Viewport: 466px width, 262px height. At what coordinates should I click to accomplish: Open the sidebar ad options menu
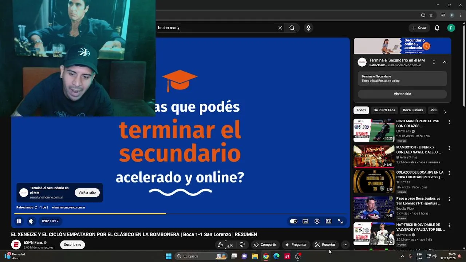coord(434,62)
